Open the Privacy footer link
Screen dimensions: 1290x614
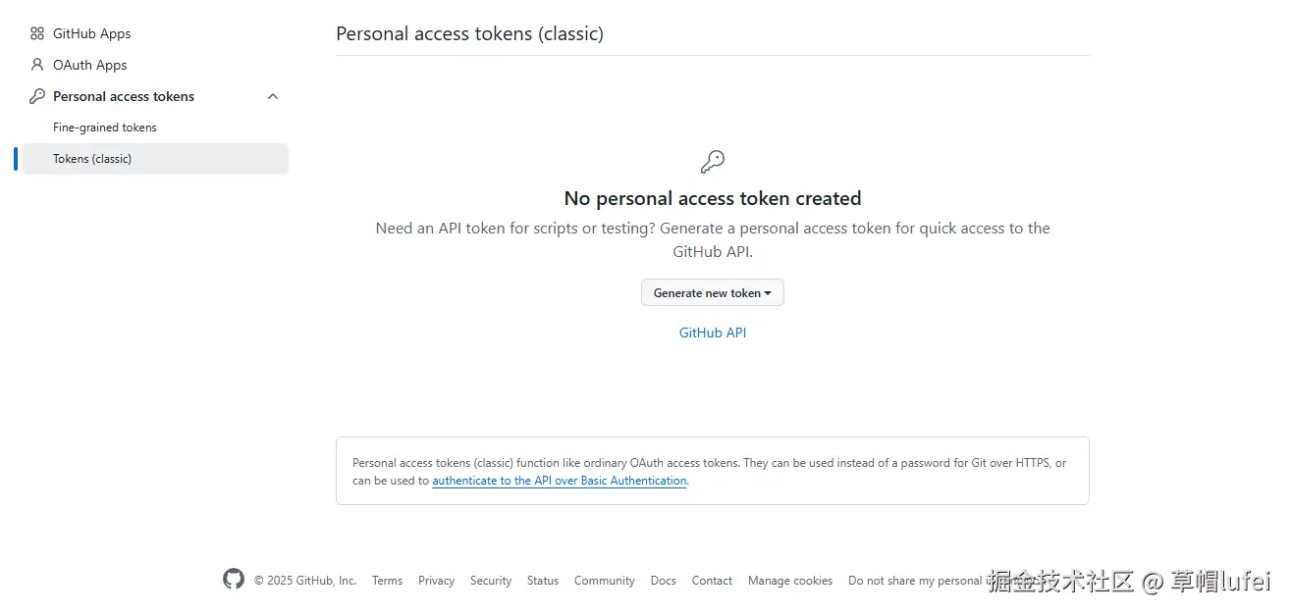(436, 581)
